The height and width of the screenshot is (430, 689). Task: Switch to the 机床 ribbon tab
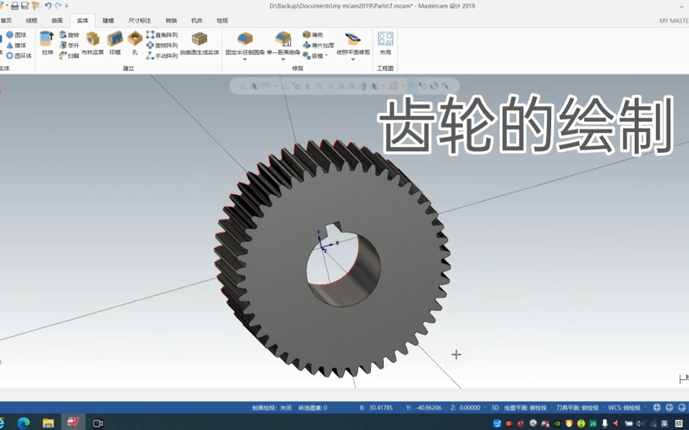click(x=197, y=21)
